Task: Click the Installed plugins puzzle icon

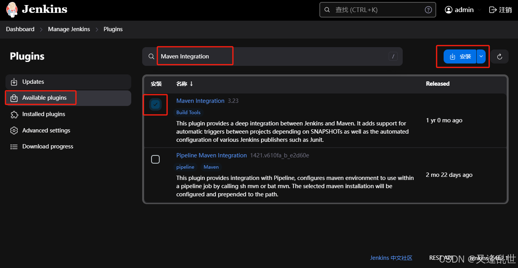Action: (14, 114)
